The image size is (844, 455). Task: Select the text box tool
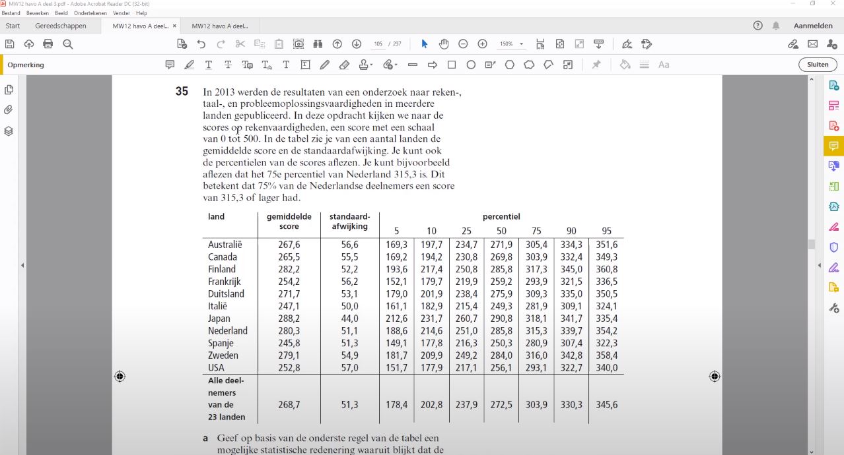click(305, 65)
